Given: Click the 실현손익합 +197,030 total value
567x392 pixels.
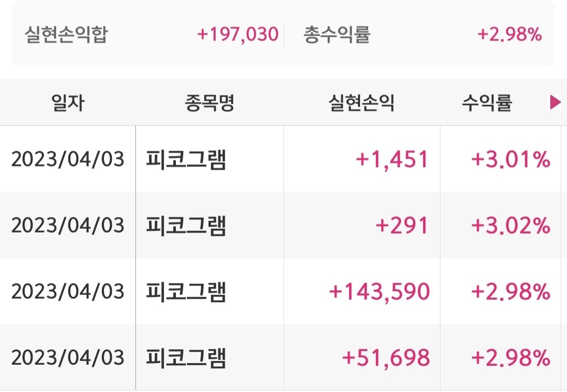Looking at the screenshot, I should click(238, 34).
